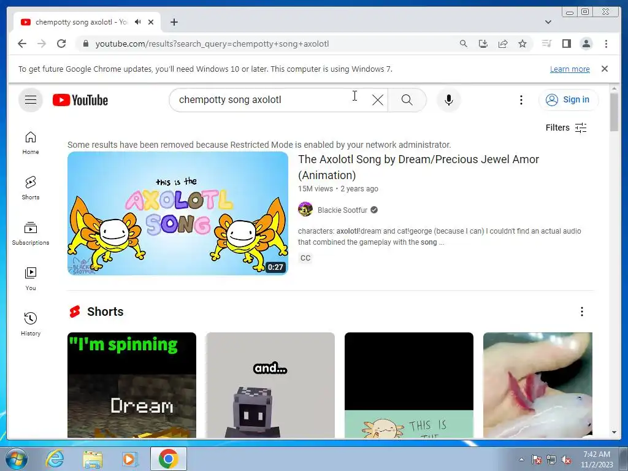The width and height of the screenshot is (628, 471).
Task: Clear the search text with the X icon
Action: 377,100
